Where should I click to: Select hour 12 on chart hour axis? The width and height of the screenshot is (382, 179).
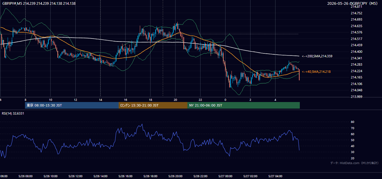76,100
